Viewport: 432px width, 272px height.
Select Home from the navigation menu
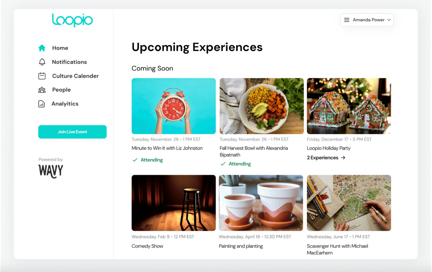(60, 48)
